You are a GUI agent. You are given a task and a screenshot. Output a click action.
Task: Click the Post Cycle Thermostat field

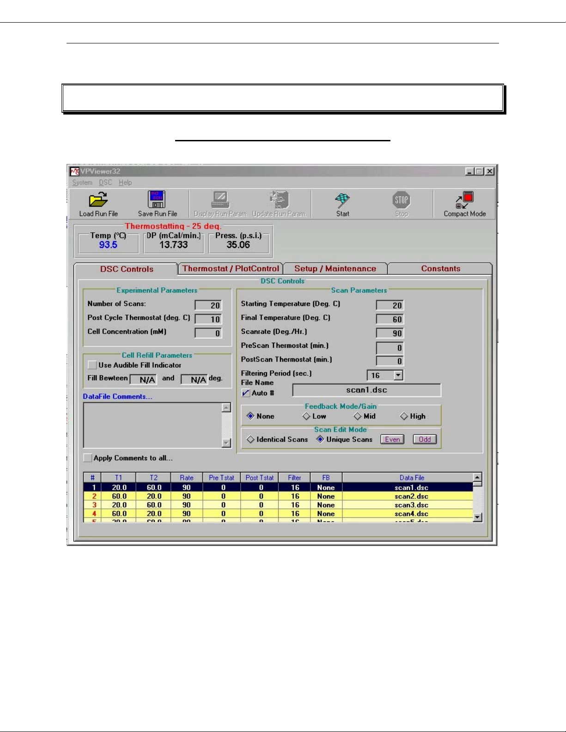tap(208, 319)
